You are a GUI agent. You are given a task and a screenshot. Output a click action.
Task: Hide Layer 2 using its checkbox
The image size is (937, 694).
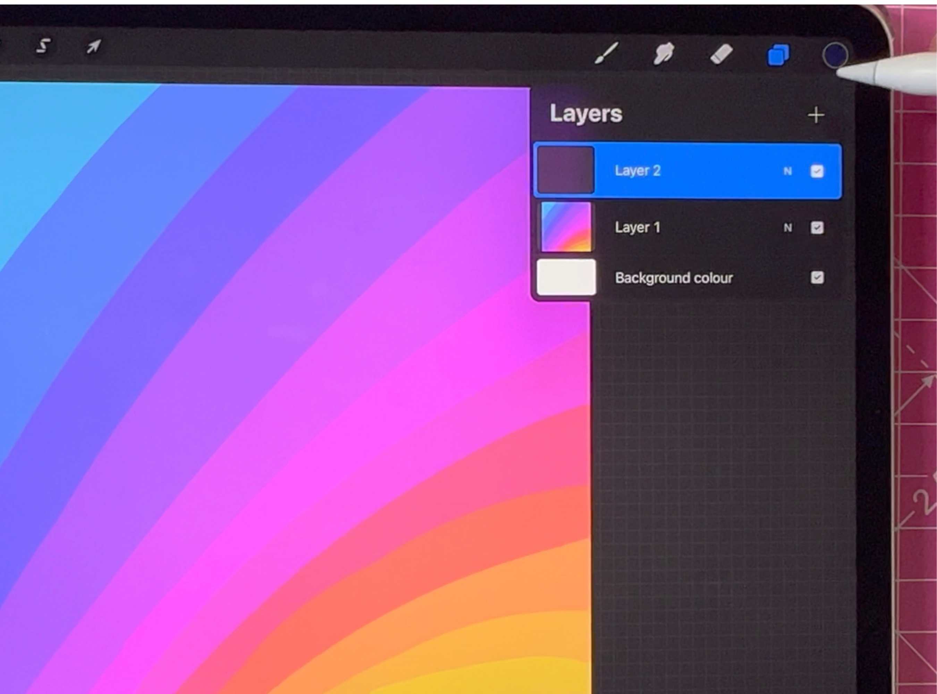[x=817, y=171]
